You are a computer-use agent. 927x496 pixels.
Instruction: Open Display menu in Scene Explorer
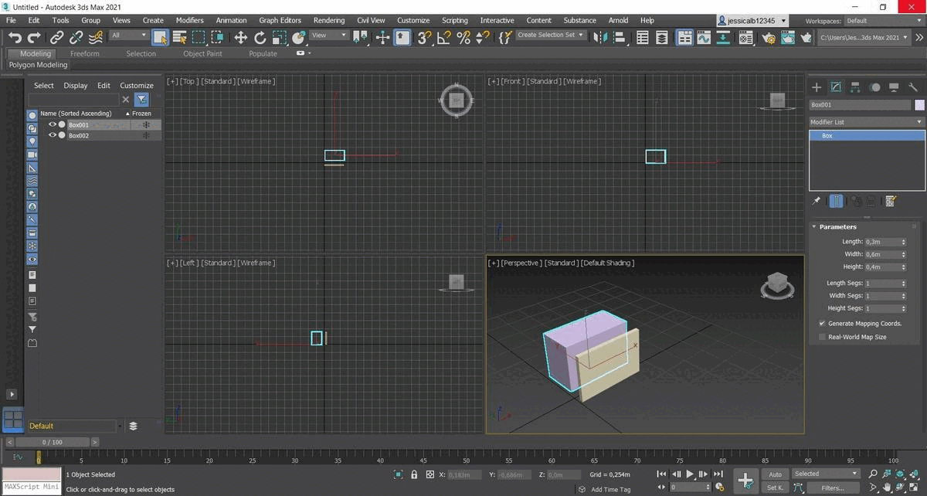point(76,86)
